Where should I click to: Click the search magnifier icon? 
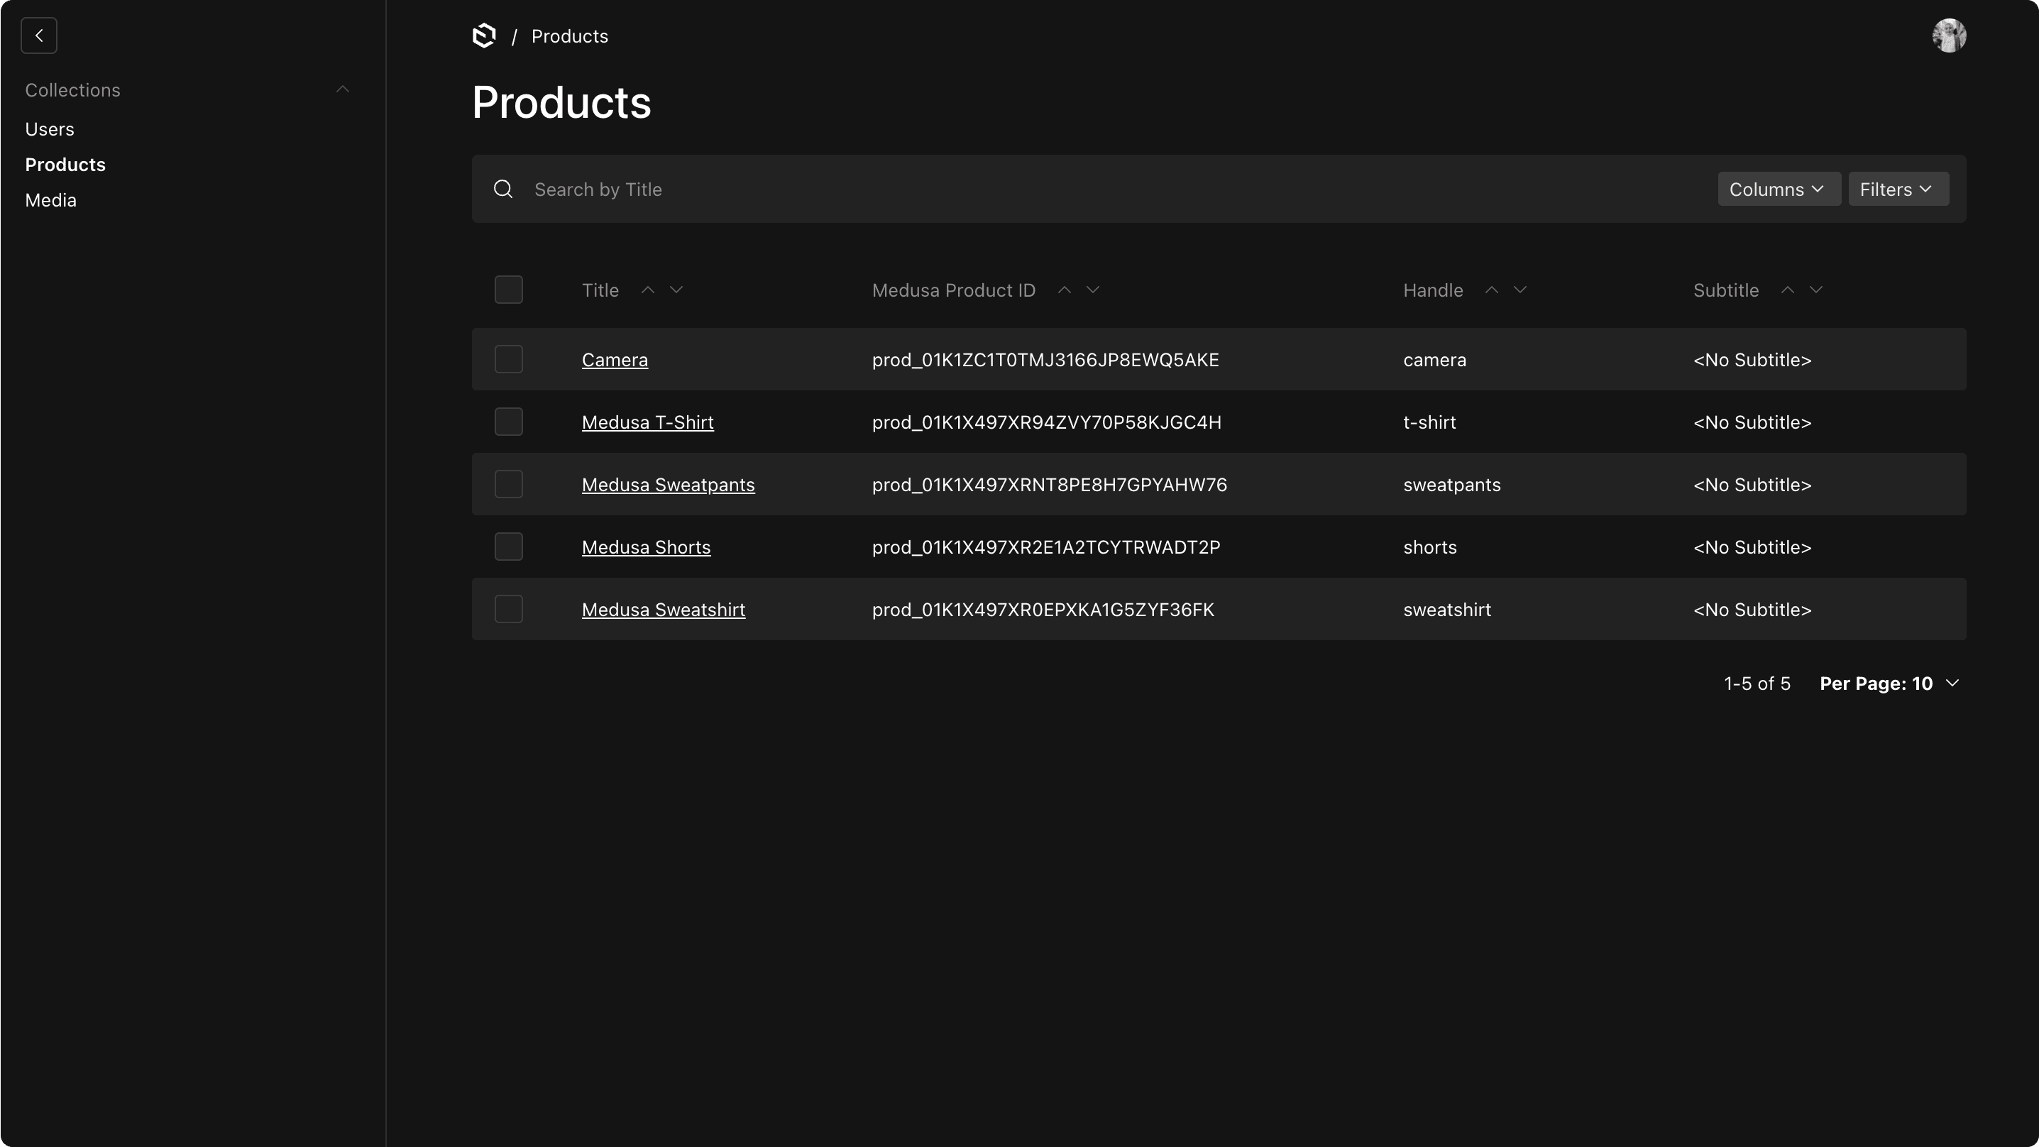[503, 188]
